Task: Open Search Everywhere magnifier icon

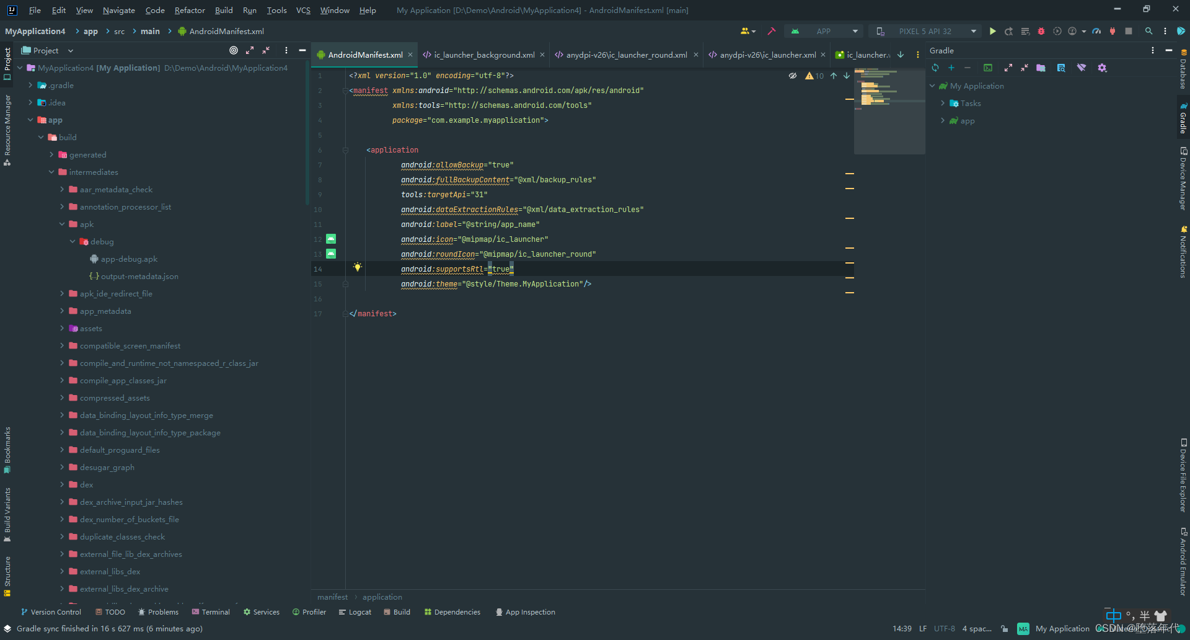Action: click(x=1148, y=31)
